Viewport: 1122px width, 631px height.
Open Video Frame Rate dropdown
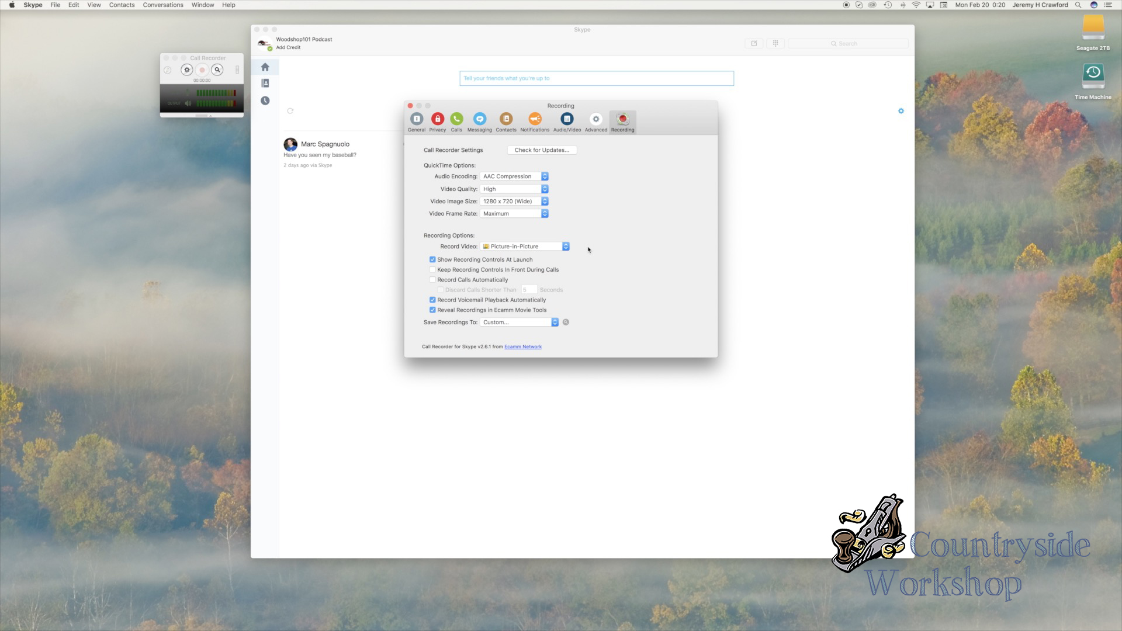click(x=514, y=214)
